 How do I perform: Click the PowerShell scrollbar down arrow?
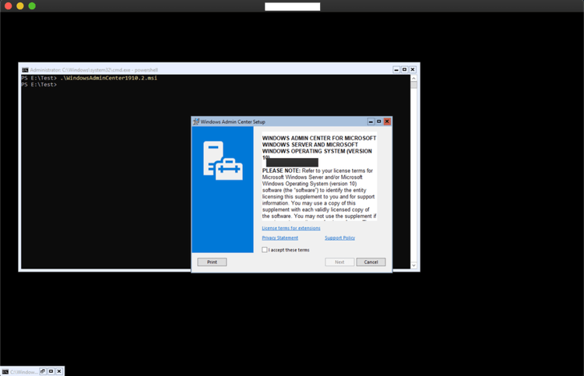[x=413, y=265]
